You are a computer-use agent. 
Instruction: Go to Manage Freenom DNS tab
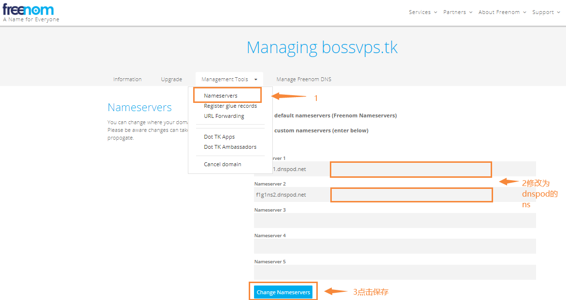pyautogui.click(x=304, y=79)
